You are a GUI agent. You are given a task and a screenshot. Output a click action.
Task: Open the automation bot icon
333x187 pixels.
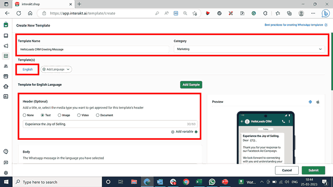6,86
